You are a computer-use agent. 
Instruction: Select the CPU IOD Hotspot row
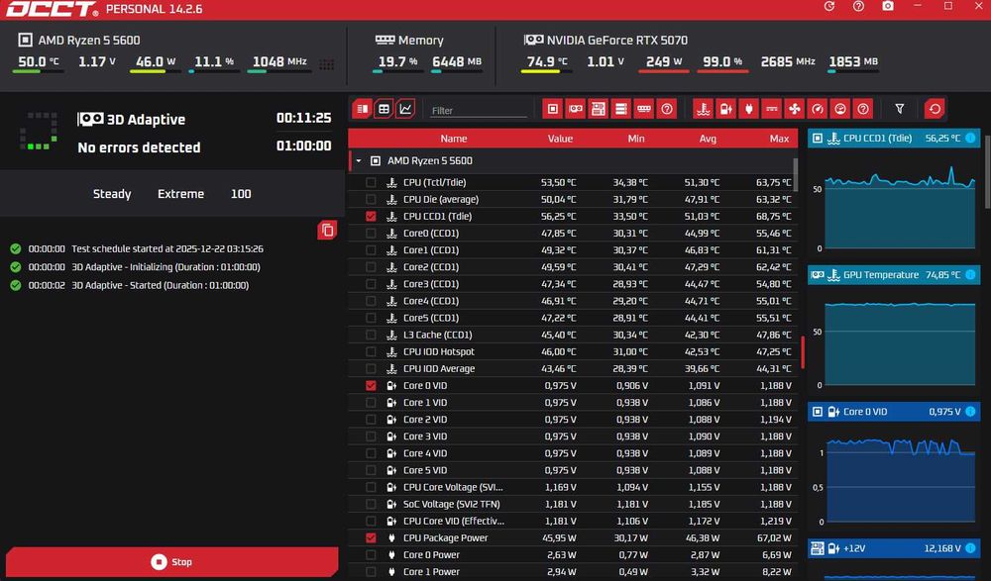573,351
